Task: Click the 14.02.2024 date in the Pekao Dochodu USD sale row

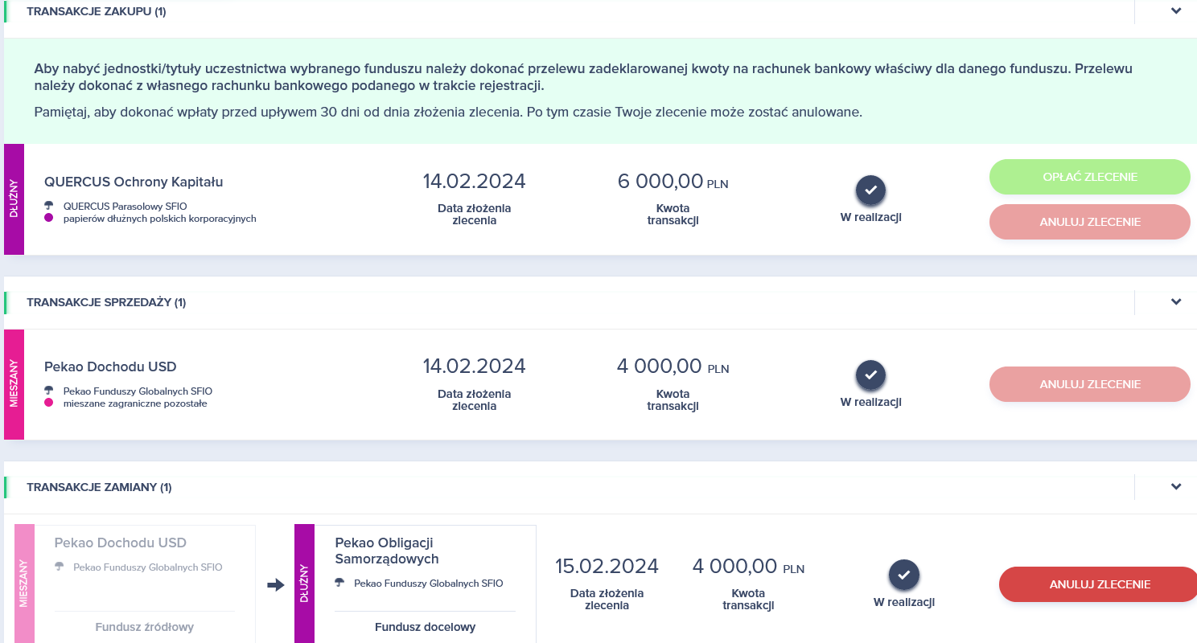Action: point(474,367)
